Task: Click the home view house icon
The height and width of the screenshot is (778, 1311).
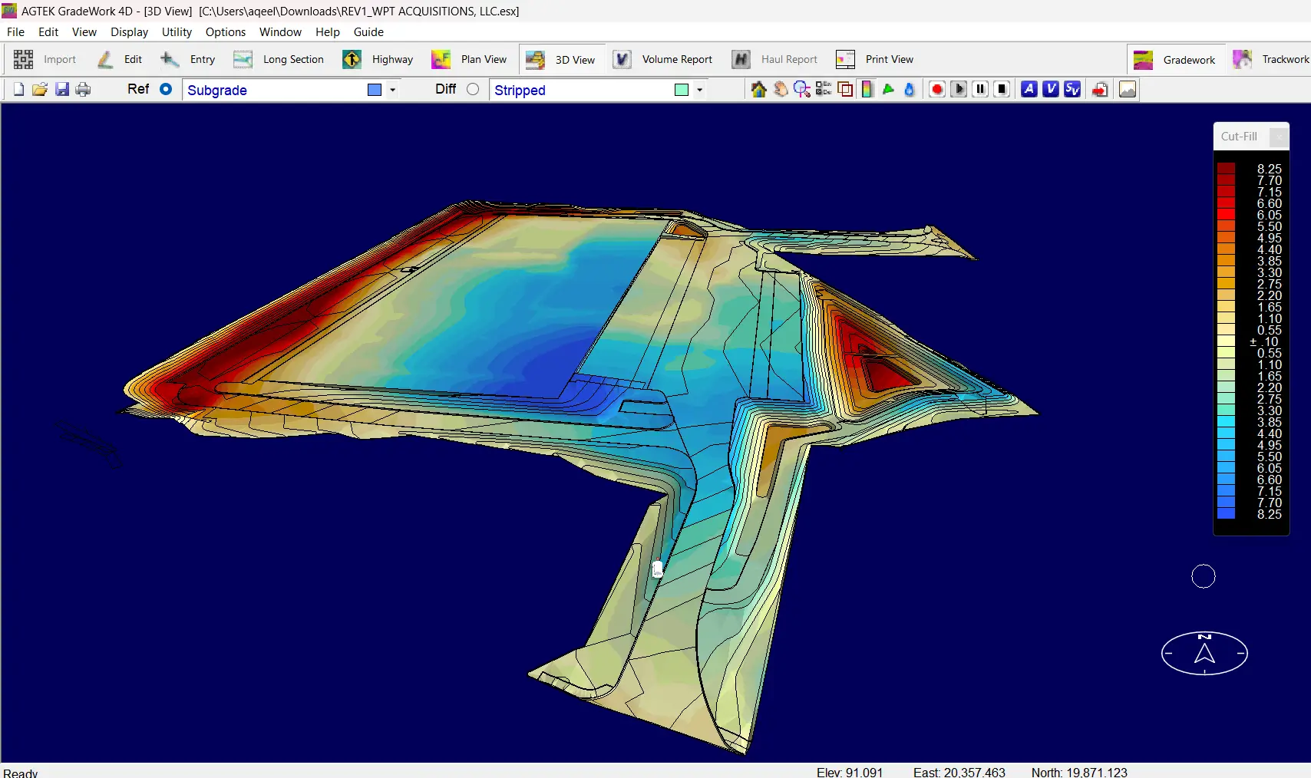Action: click(x=758, y=90)
